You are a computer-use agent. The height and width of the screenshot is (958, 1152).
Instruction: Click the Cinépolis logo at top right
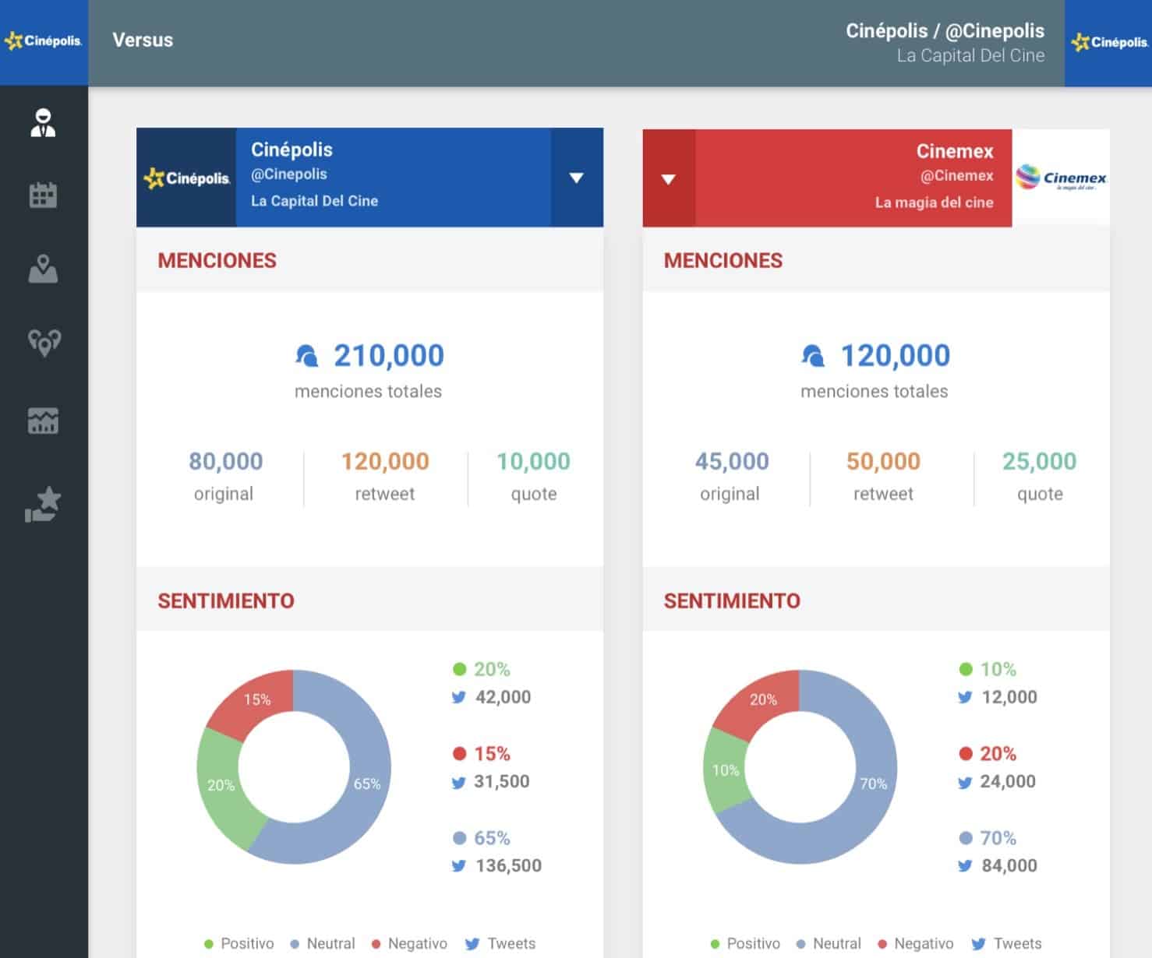1108,43
